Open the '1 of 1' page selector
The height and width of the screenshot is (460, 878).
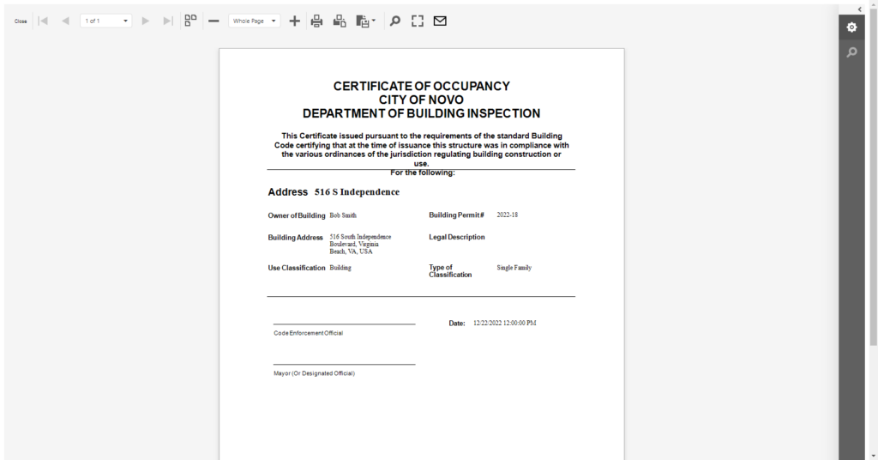pyautogui.click(x=105, y=21)
